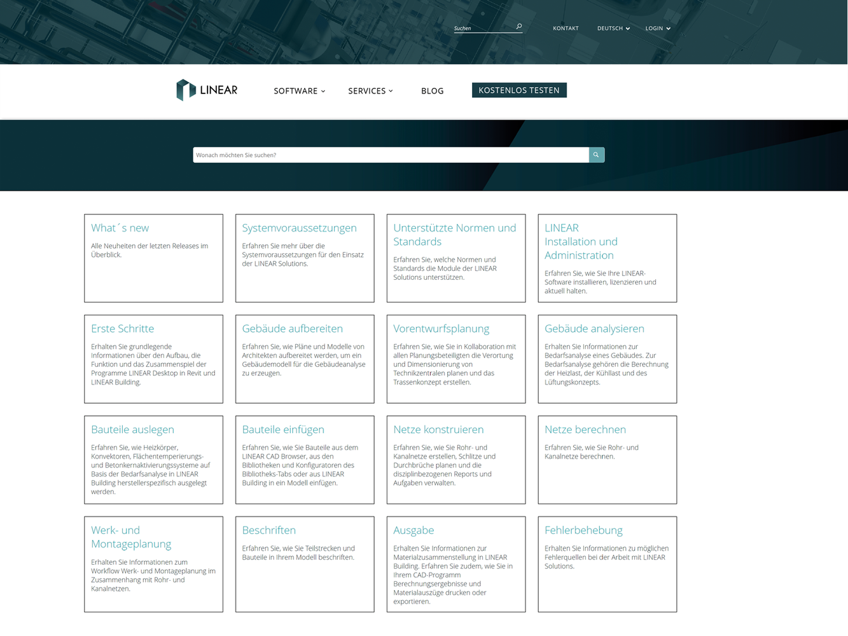Click the KOSTENLOS TESTEN button
The image size is (848, 636).
tap(519, 90)
